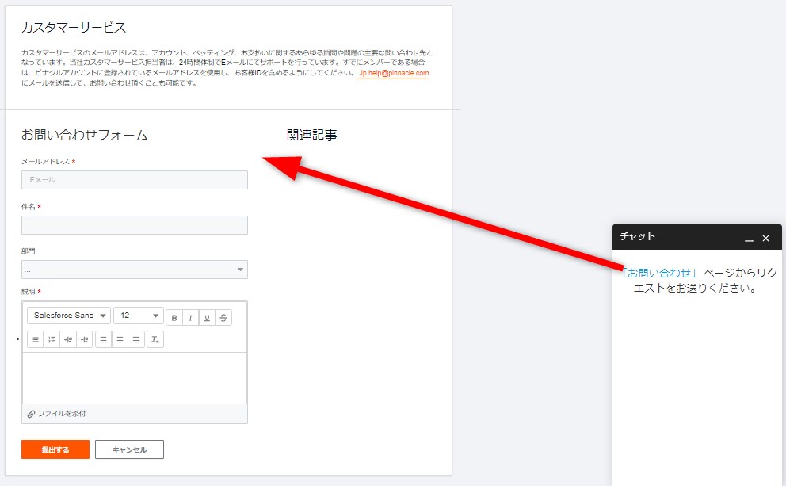The height and width of the screenshot is (486, 786).
Task: Click inside the 説明 description text area
Action: coord(135,378)
